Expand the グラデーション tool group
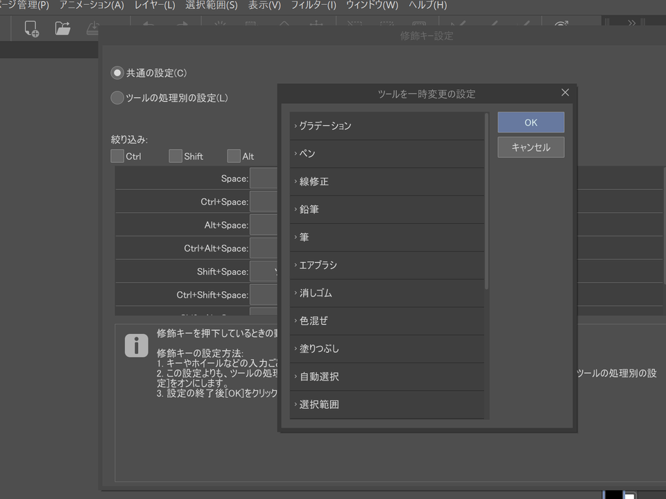The height and width of the screenshot is (499, 666). 296,125
